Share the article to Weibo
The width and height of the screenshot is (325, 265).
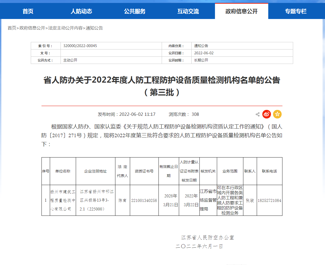pos(267,114)
